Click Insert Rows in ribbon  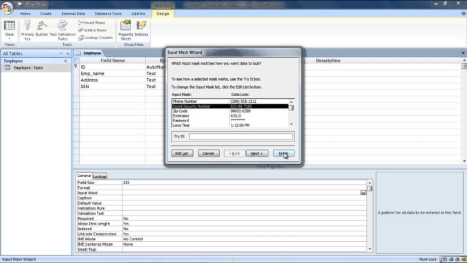92,23
